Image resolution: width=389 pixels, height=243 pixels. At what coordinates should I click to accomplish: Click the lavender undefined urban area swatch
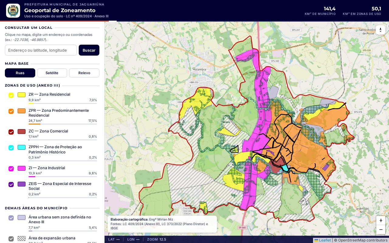[22, 217]
